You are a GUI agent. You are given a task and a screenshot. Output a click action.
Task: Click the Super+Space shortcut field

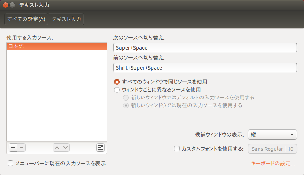(x=205, y=47)
